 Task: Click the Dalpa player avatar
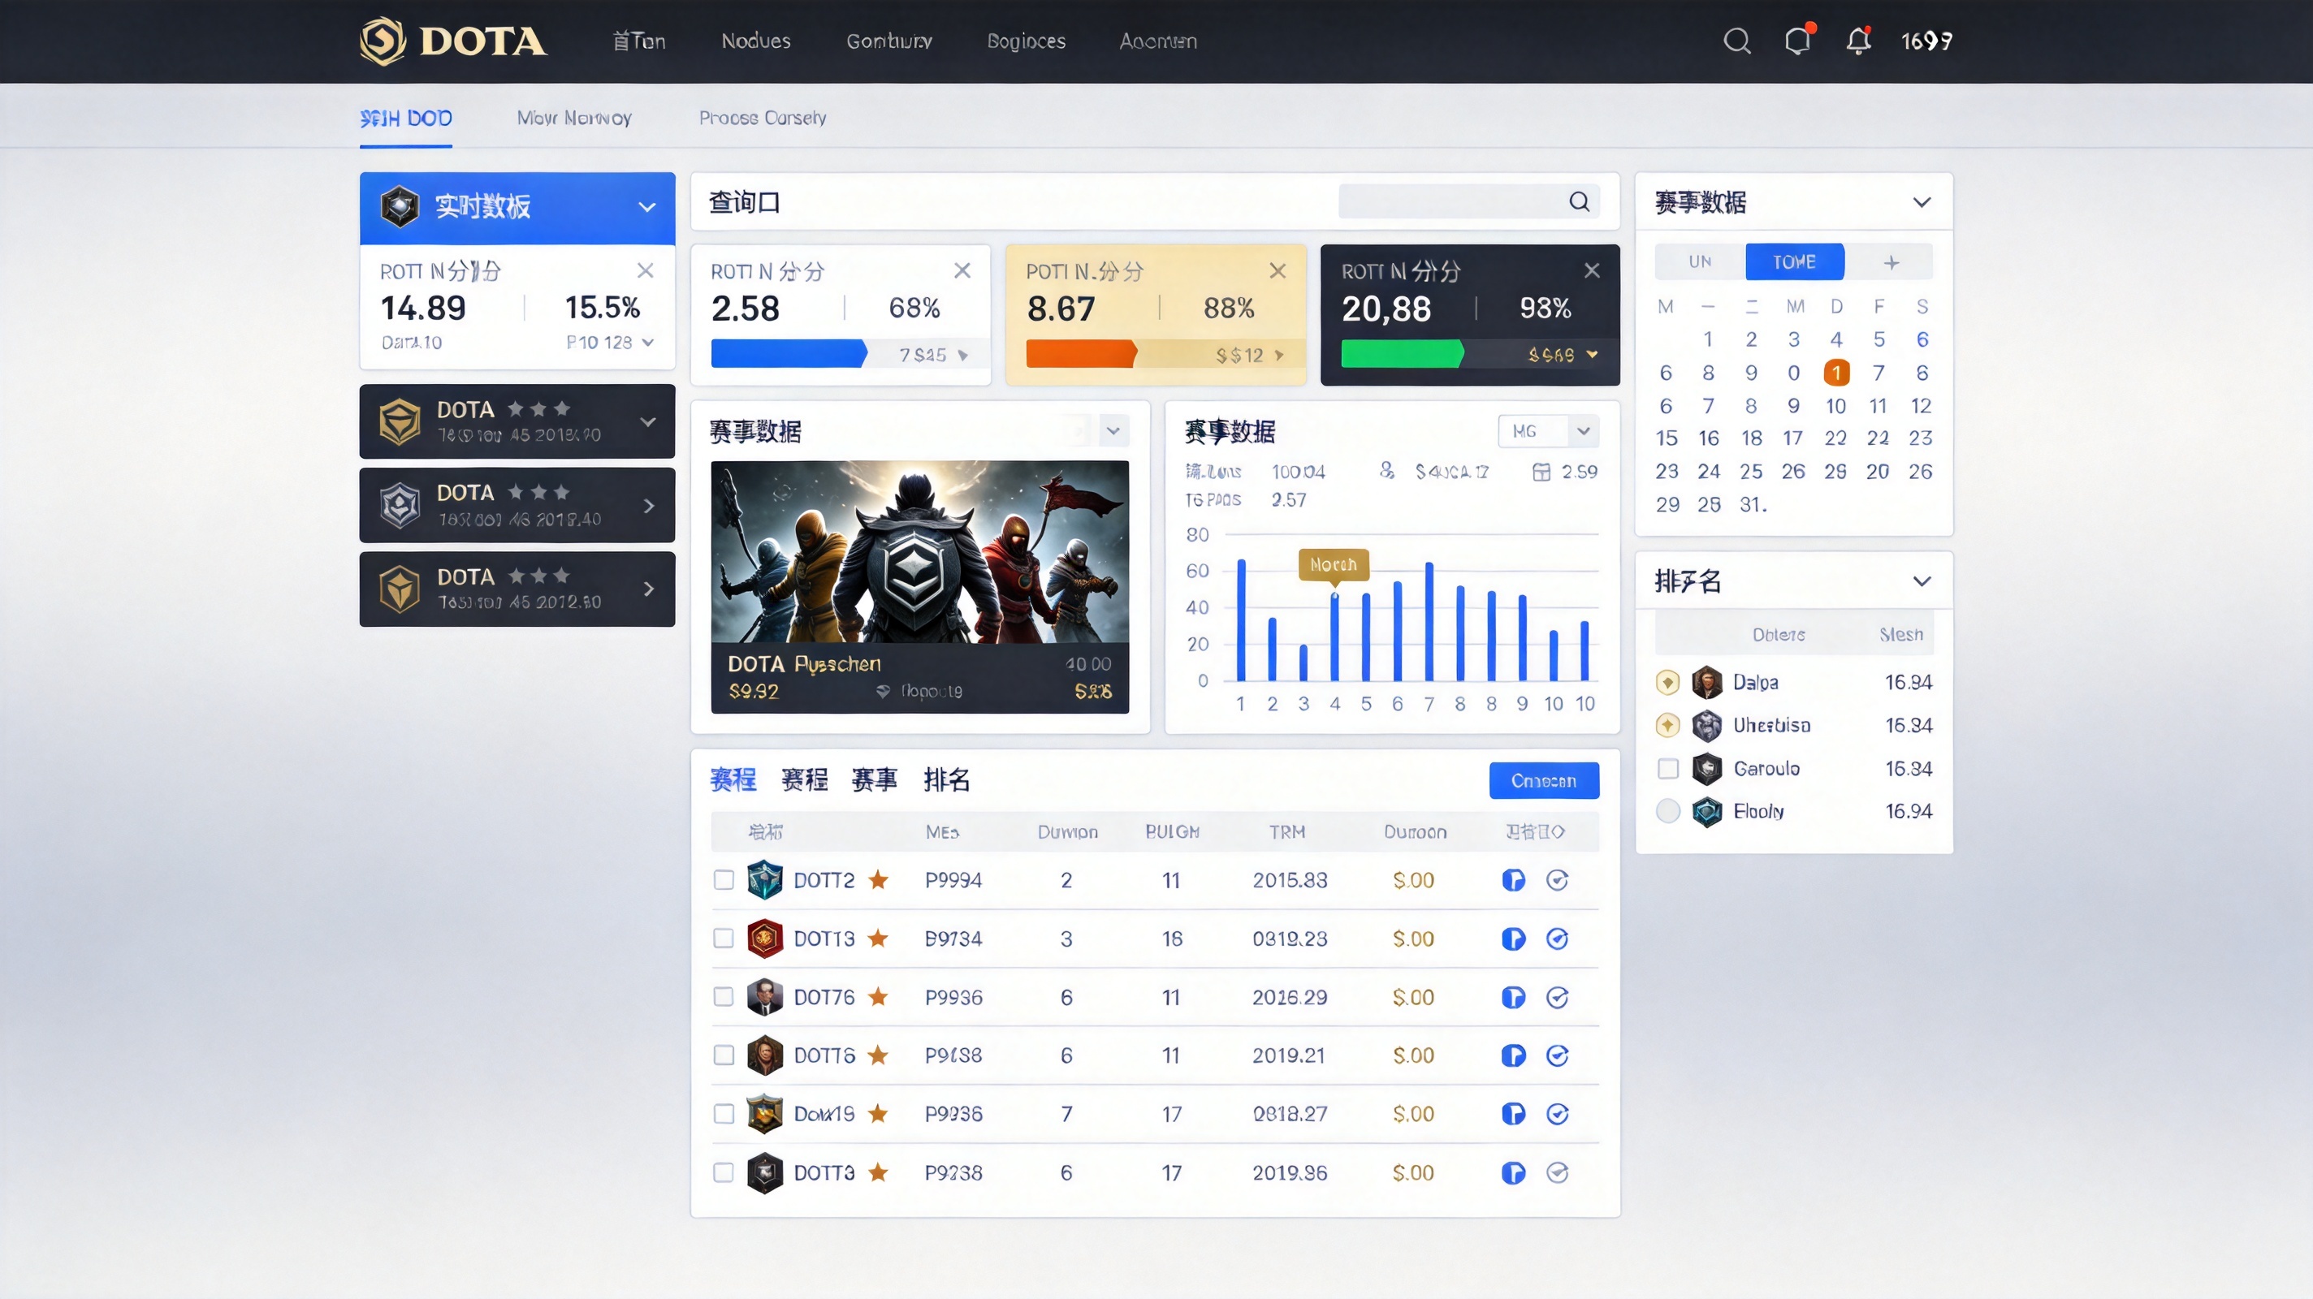(1706, 682)
